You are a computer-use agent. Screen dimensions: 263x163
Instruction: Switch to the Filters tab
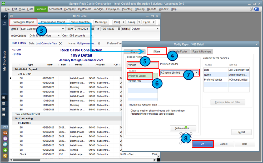coord(157,52)
